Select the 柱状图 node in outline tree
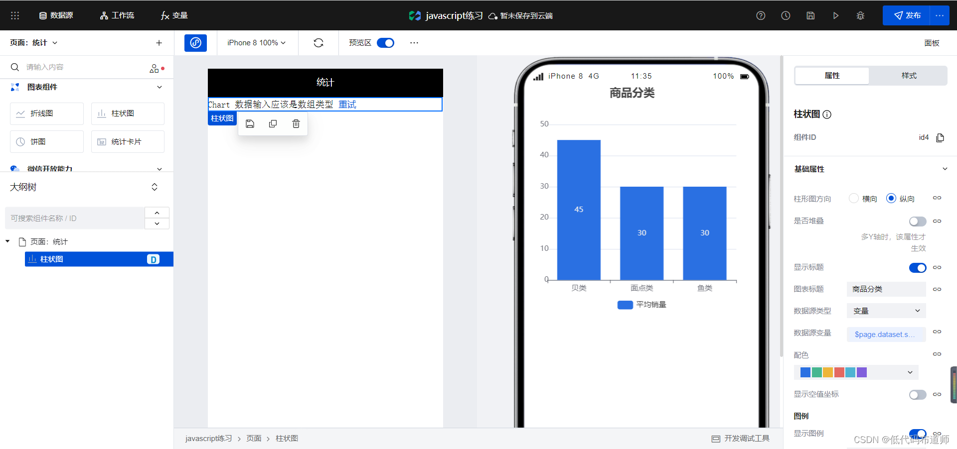This screenshot has height=449, width=957. [x=99, y=259]
